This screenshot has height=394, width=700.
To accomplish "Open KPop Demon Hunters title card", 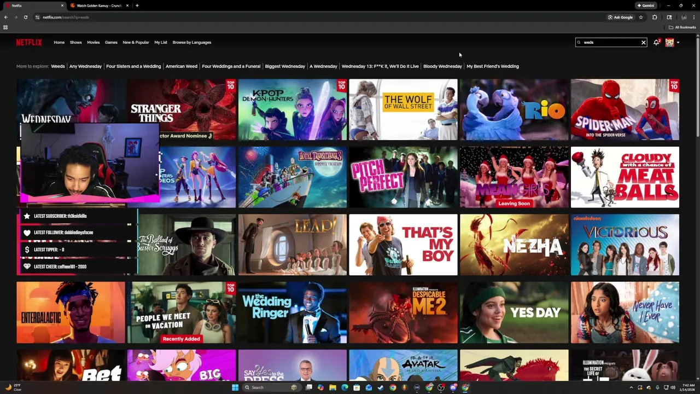I will click(293, 109).
